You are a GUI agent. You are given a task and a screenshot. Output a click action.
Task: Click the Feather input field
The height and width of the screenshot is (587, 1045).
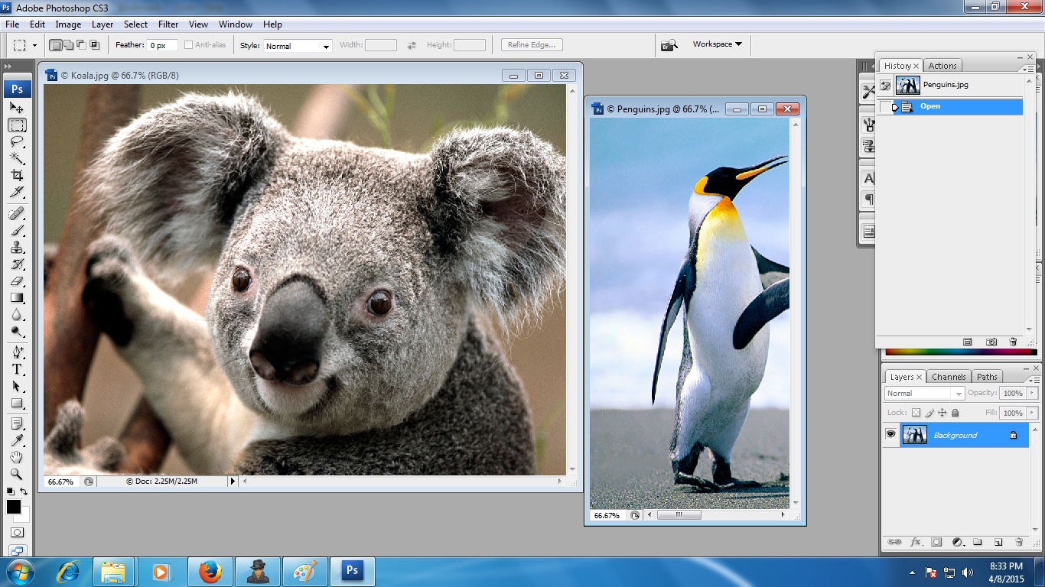162,45
